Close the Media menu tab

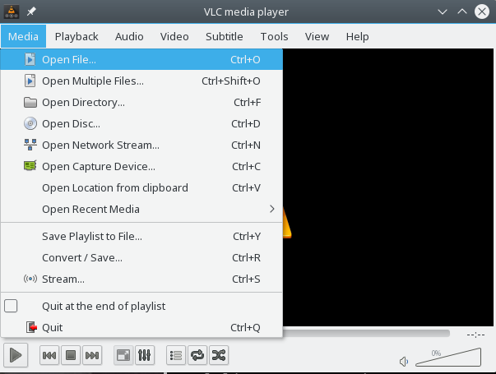[x=23, y=36]
